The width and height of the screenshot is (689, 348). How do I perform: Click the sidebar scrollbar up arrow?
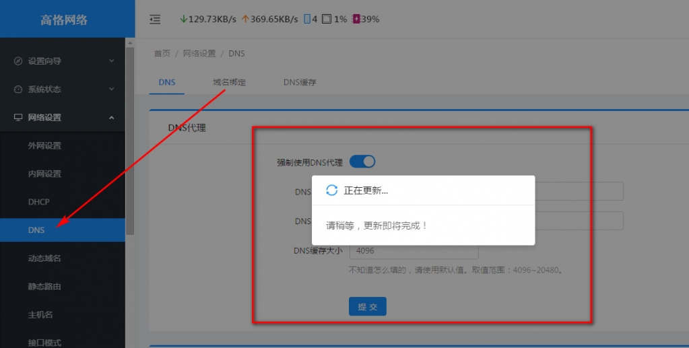(x=130, y=42)
